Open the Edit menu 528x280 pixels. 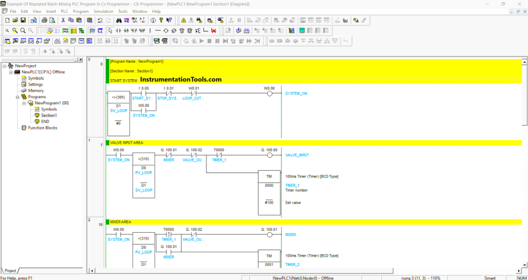pos(24,11)
